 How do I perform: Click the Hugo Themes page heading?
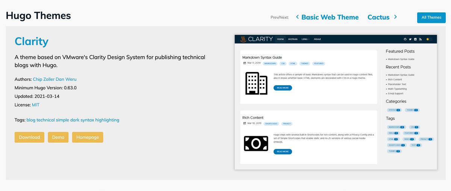(x=38, y=15)
